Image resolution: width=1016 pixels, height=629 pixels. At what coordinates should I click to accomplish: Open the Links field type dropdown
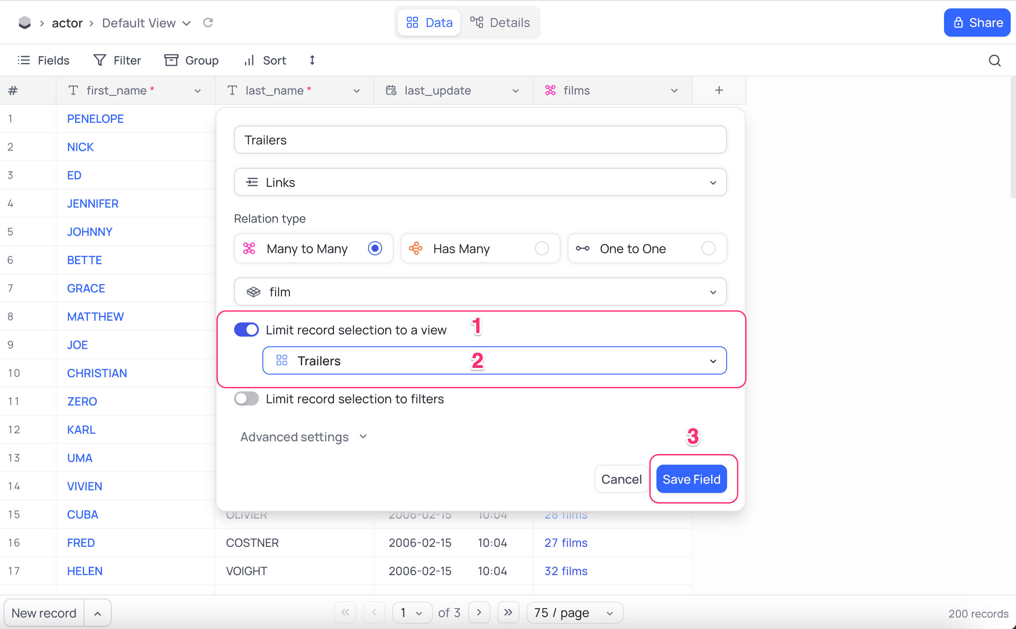(480, 182)
